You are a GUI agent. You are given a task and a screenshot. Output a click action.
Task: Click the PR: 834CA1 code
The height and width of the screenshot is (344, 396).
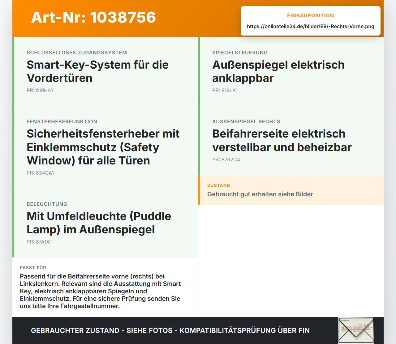[x=40, y=173]
